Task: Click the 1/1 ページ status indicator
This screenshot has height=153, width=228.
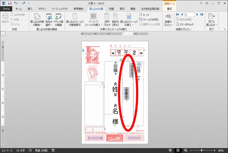Action: pyautogui.click(x=7, y=151)
